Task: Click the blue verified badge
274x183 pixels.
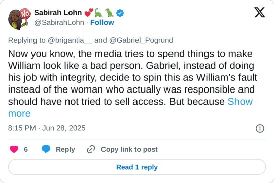Action: tap(120, 13)
